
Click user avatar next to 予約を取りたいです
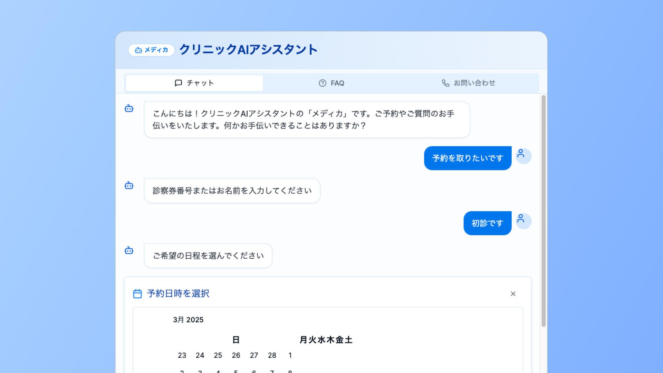click(523, 156)
